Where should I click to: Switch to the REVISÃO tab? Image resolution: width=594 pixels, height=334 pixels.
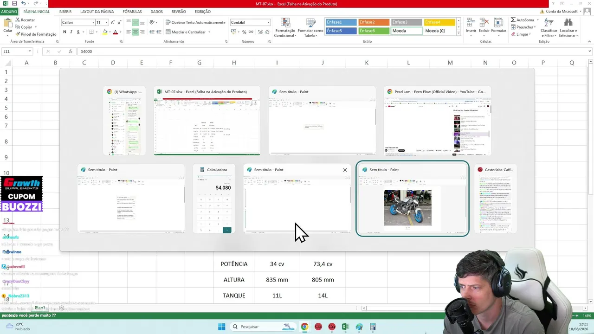179,12
